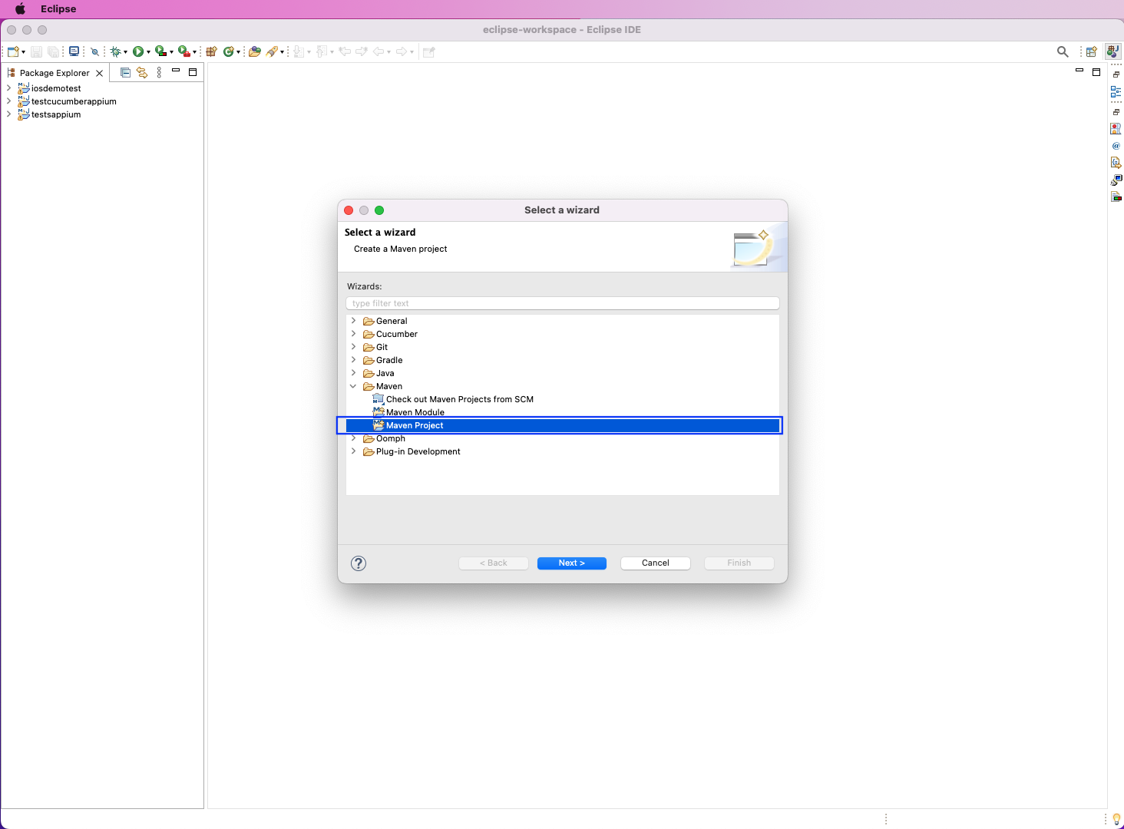
Task: Launch the Debug tool from the toolbar
Action: pos(117,51)
